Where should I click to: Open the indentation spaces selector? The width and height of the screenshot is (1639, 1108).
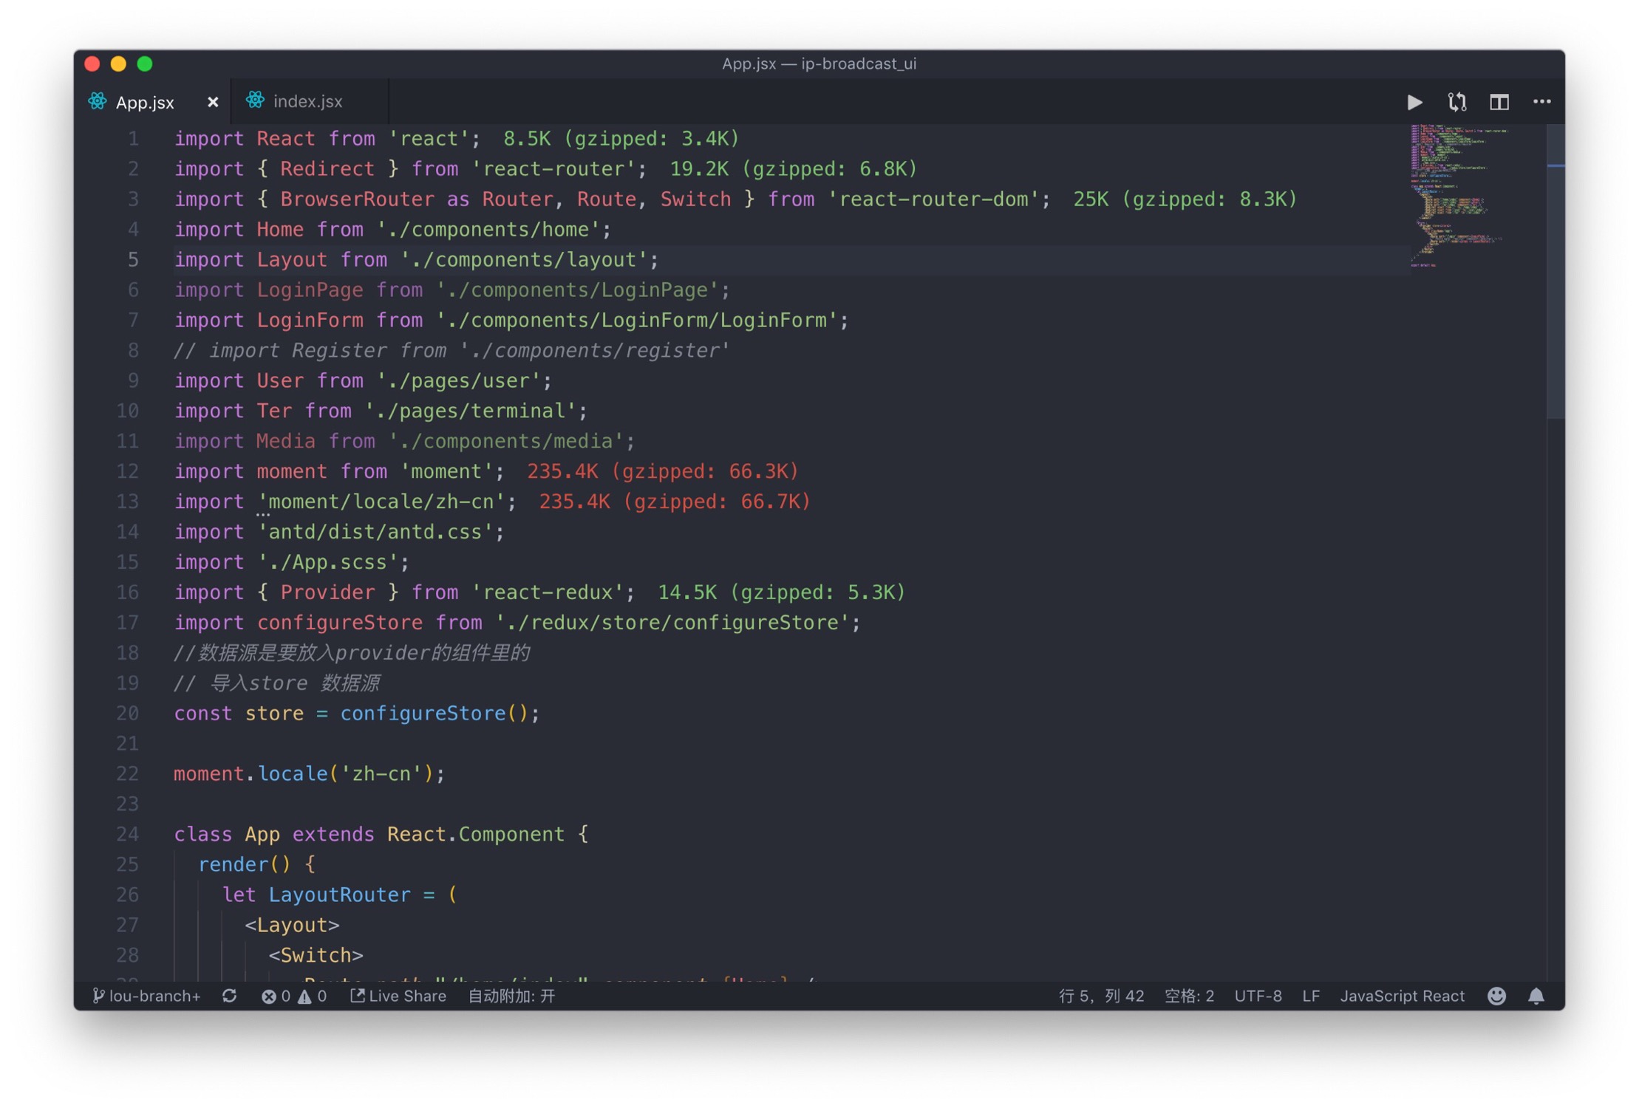point(1188,996)
